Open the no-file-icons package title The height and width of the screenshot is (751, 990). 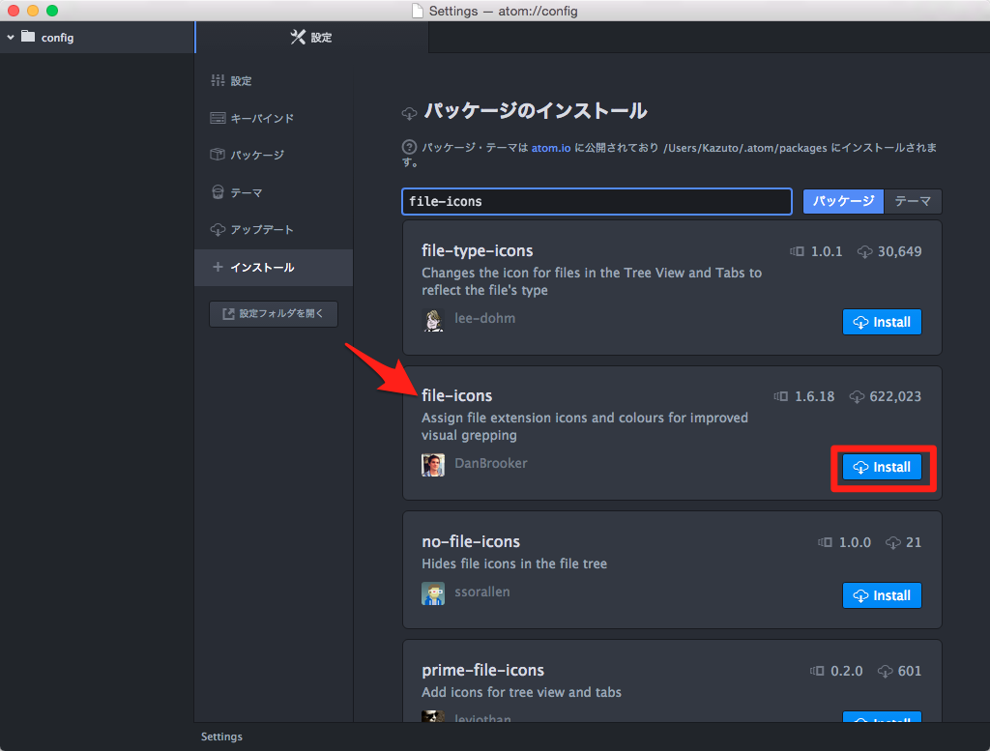click(x=471, y=541)
